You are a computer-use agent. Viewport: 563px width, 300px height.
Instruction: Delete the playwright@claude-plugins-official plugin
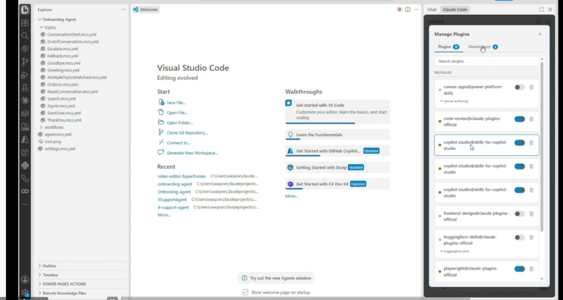532,269
